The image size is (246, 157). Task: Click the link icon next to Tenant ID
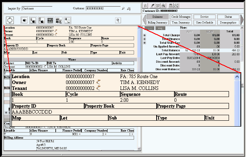tap(56, 35)
